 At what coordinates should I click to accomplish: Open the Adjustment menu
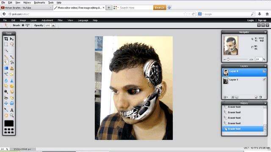pyautogui.click(x=47, y=20)
